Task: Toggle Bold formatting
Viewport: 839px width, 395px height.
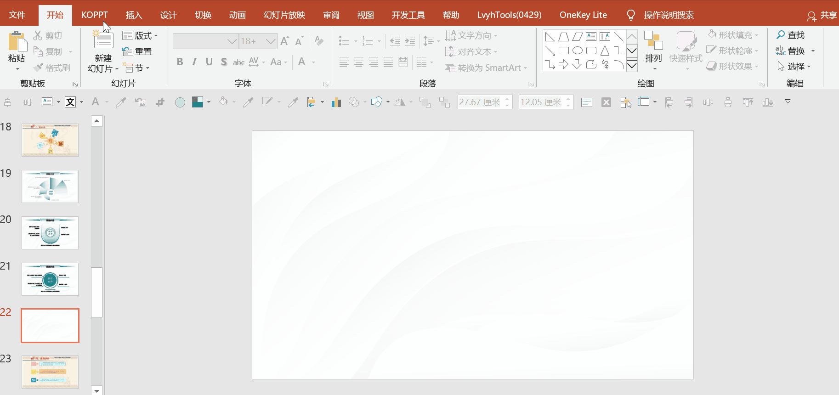Action: [x=180, y=62]
